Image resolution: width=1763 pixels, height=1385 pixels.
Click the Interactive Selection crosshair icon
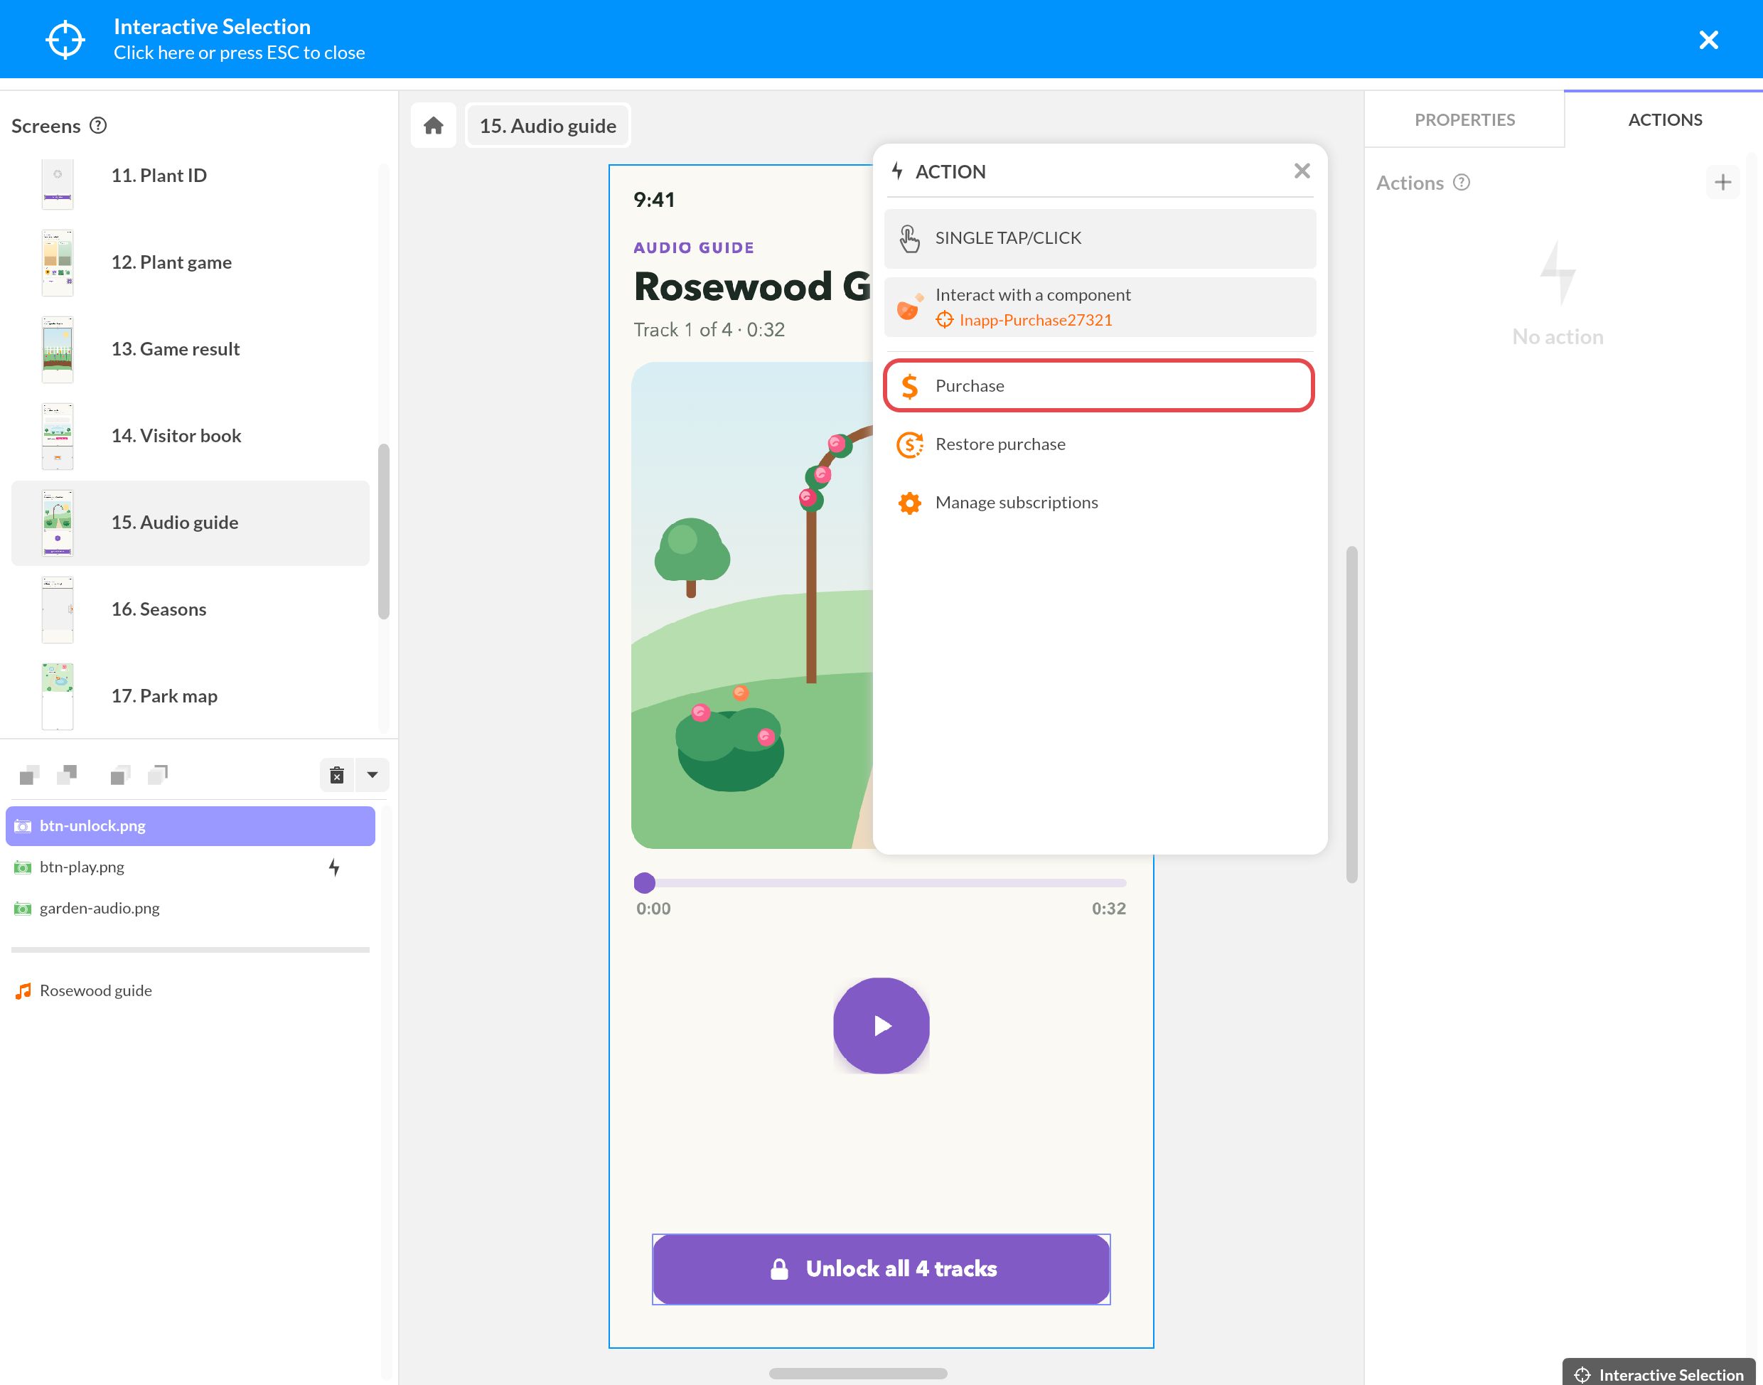point(65,40)
